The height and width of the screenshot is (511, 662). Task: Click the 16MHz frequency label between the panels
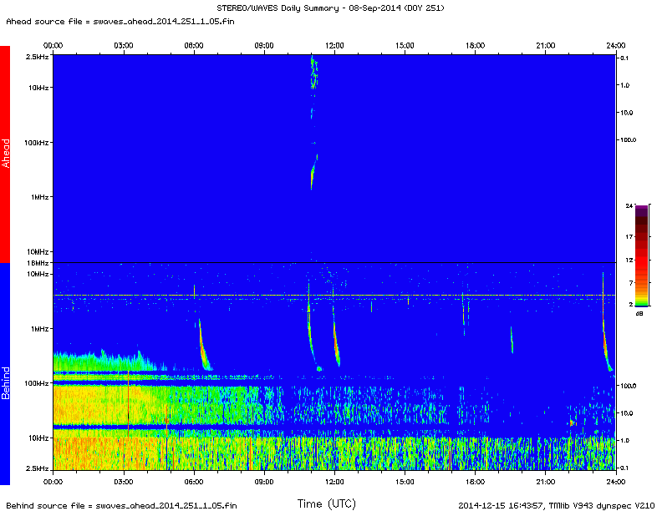point(38,263)
